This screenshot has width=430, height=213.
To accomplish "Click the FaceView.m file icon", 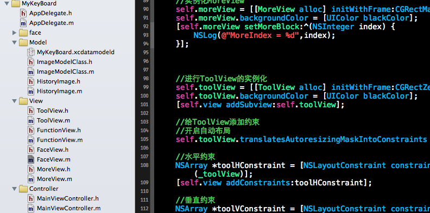I will (x=31, y=159).
